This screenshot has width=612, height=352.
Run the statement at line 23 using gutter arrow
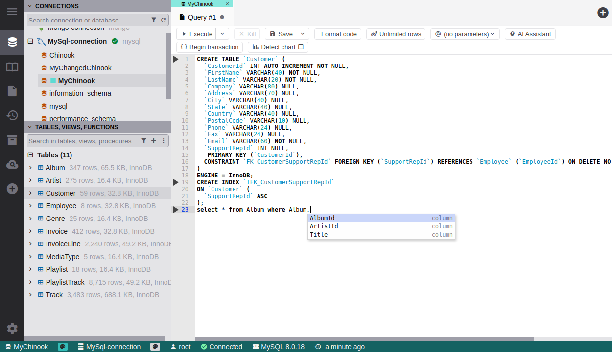(x=176, y=210)
